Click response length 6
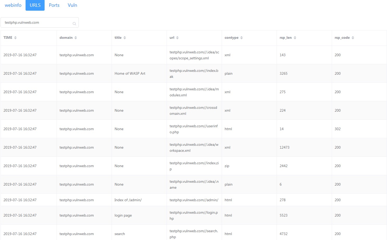 click(281, 184)
